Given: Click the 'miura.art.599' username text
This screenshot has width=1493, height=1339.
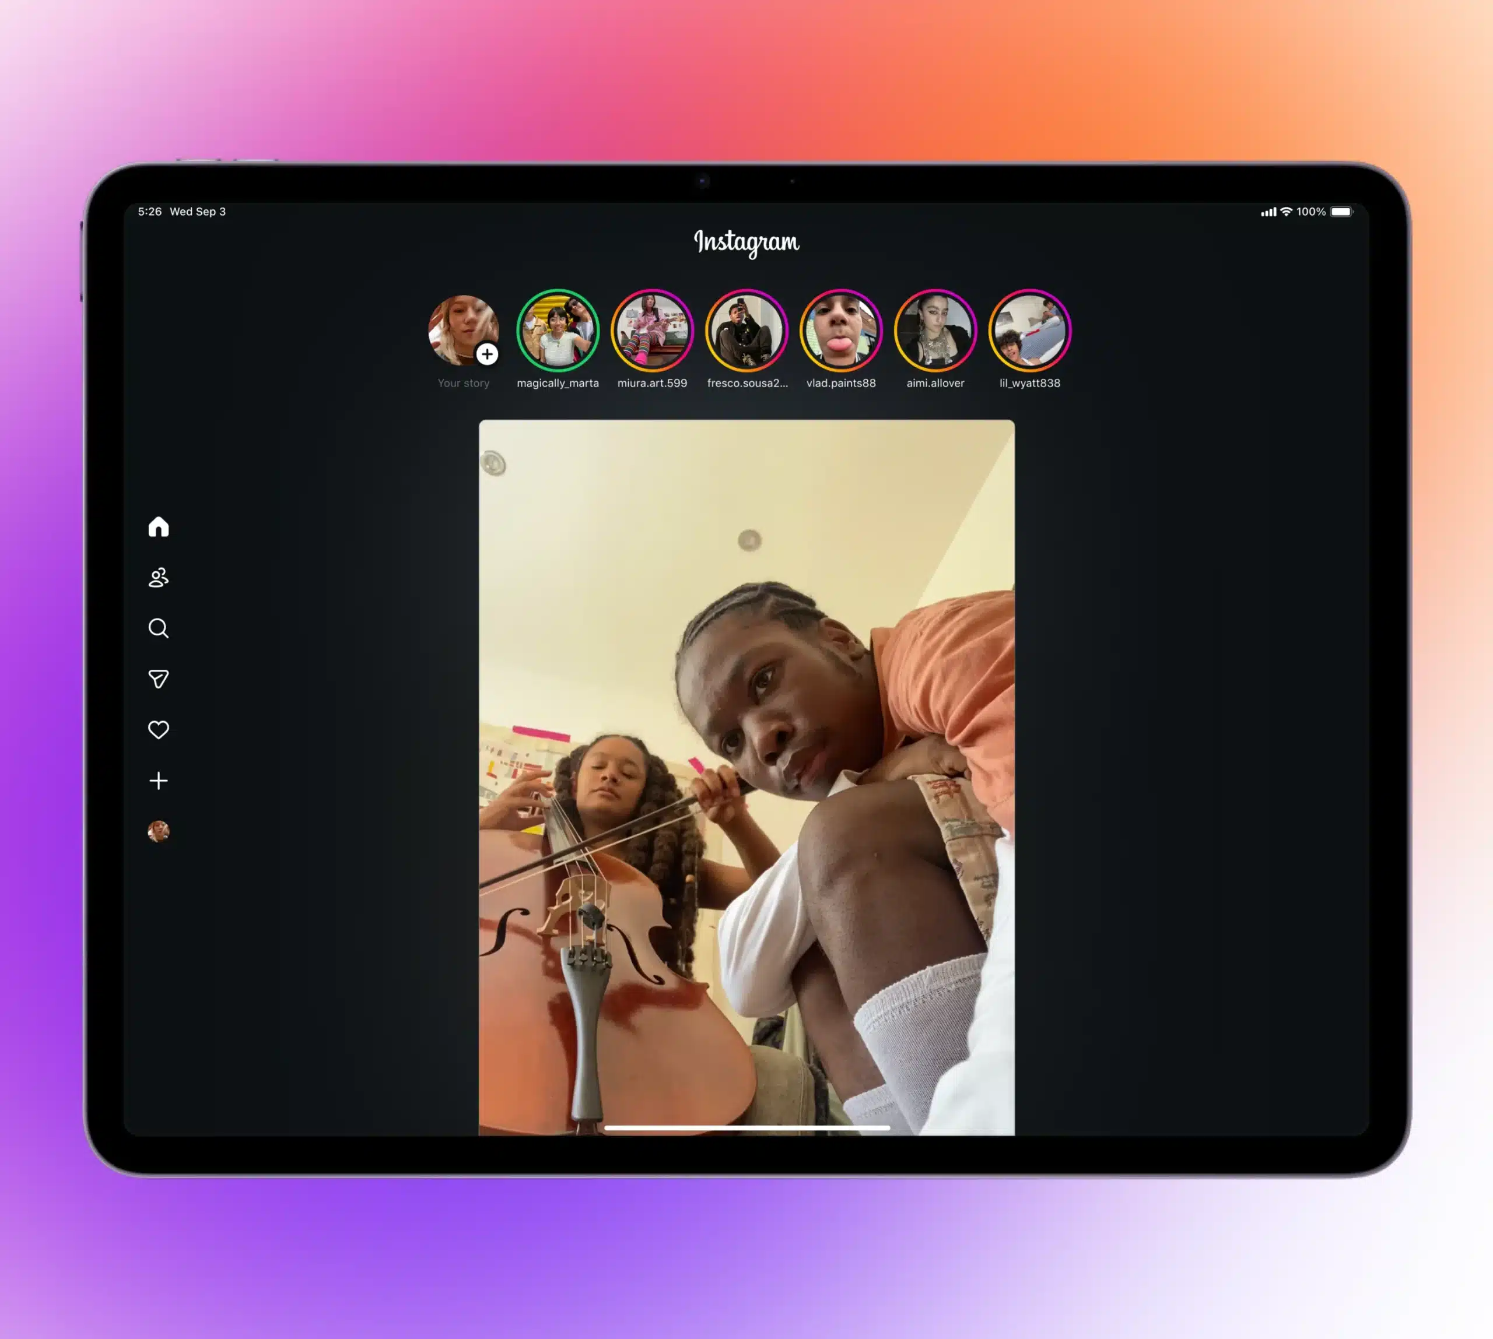Looking at the screenshot, I should pyautogui.click(x=652, y=384).
